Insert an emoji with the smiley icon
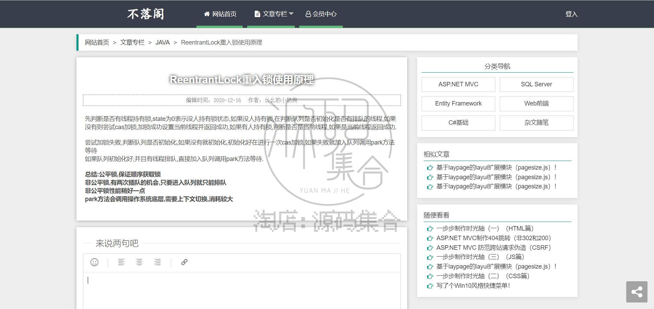654x309 pixels. 94,262
